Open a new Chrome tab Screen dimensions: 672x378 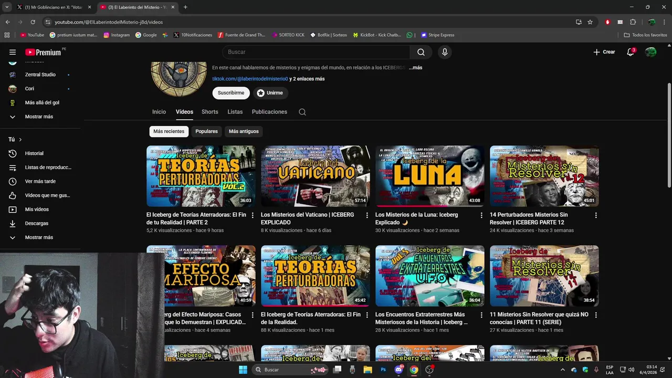185,7
